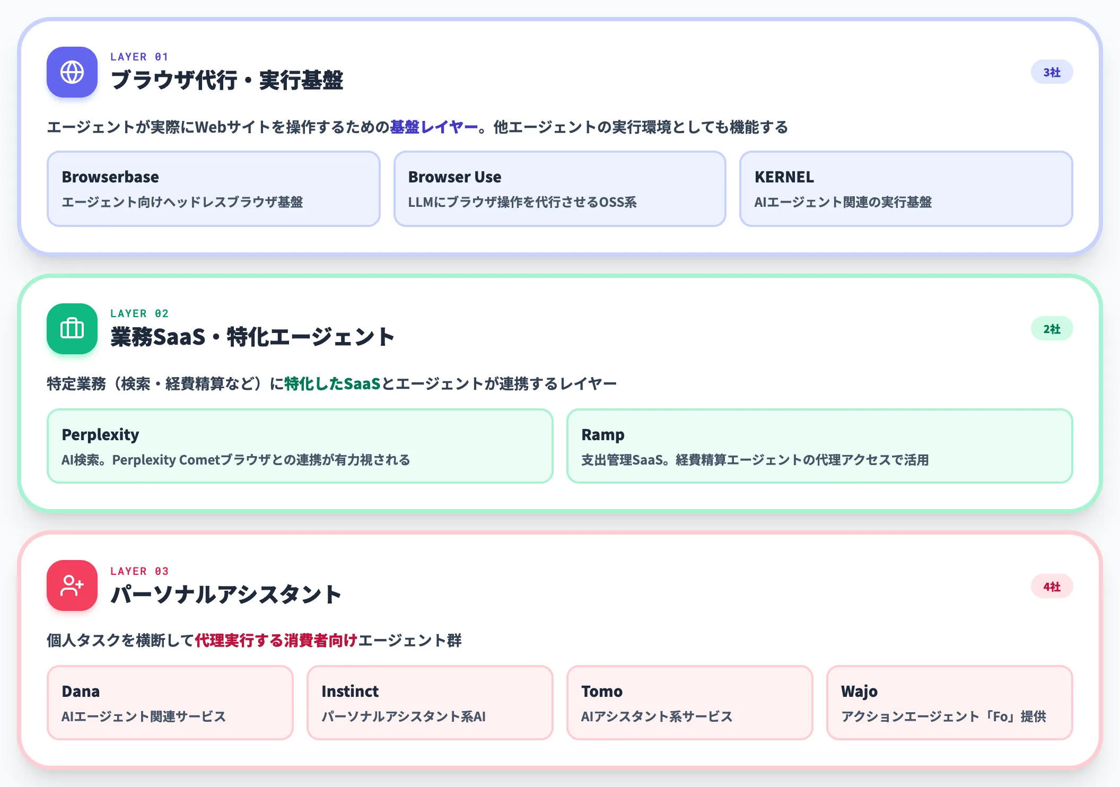Click the heading ブラウザ代行・実行基盤
This screenshot has height=787, width=1120.
(x=227, y=80)
